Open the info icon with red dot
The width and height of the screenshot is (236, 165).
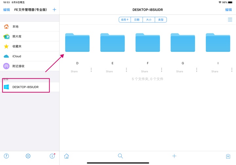coord(52,156)
